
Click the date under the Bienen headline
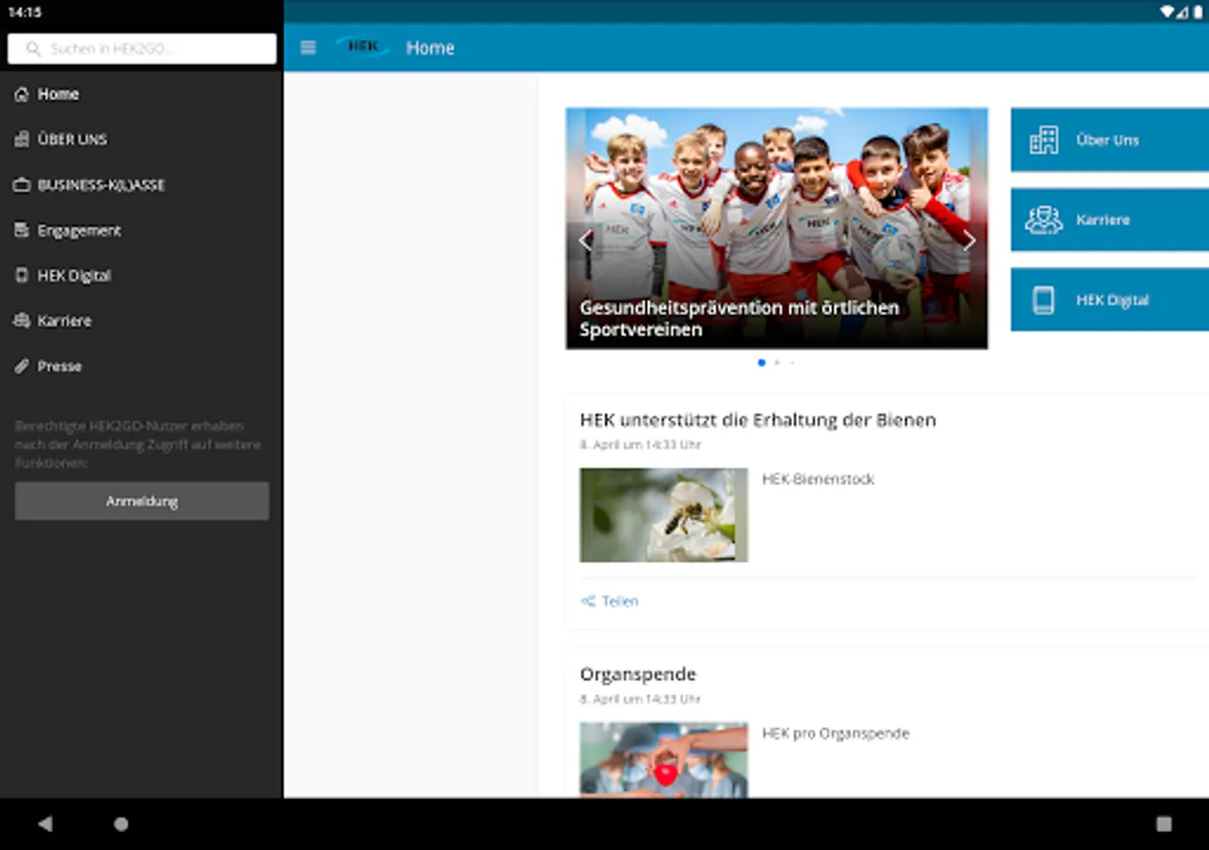pos(640,445)
